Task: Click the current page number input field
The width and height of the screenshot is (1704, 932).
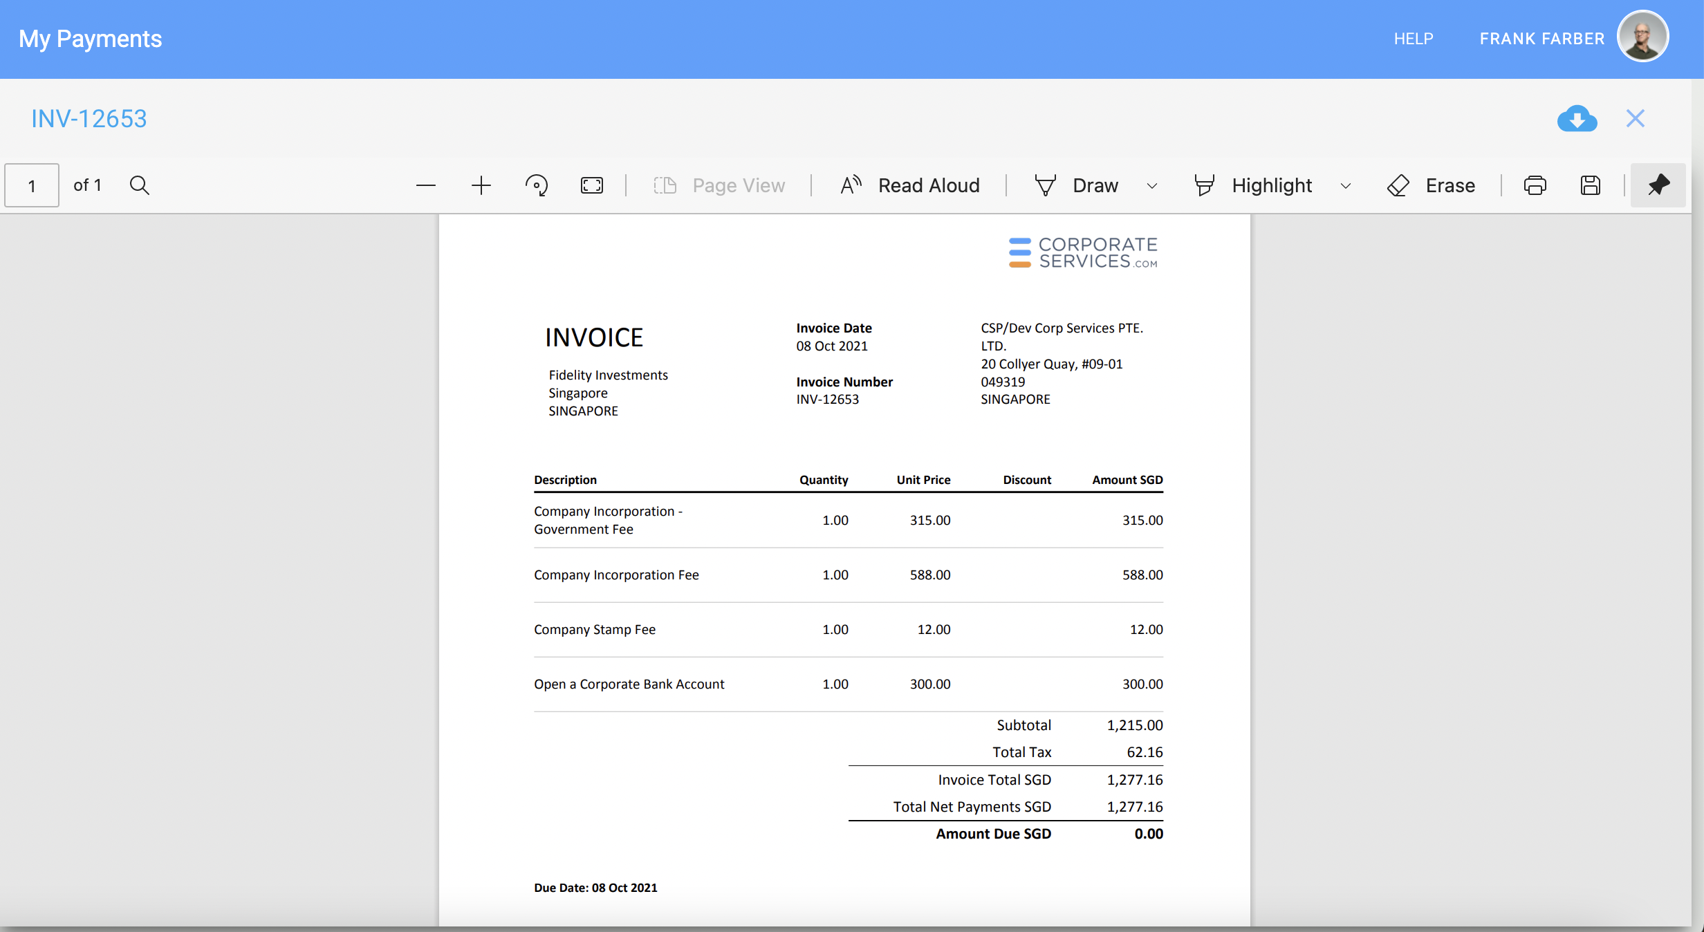Action: (x=32, y=184)
